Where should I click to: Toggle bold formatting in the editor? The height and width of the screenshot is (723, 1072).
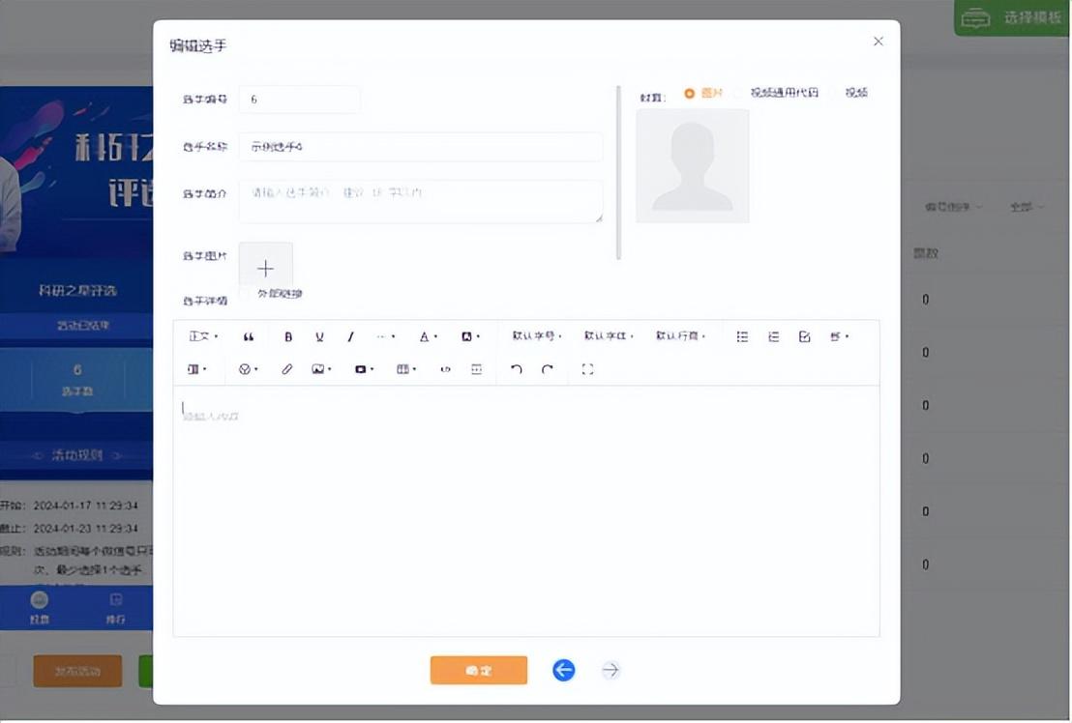(x=288, y=337)
